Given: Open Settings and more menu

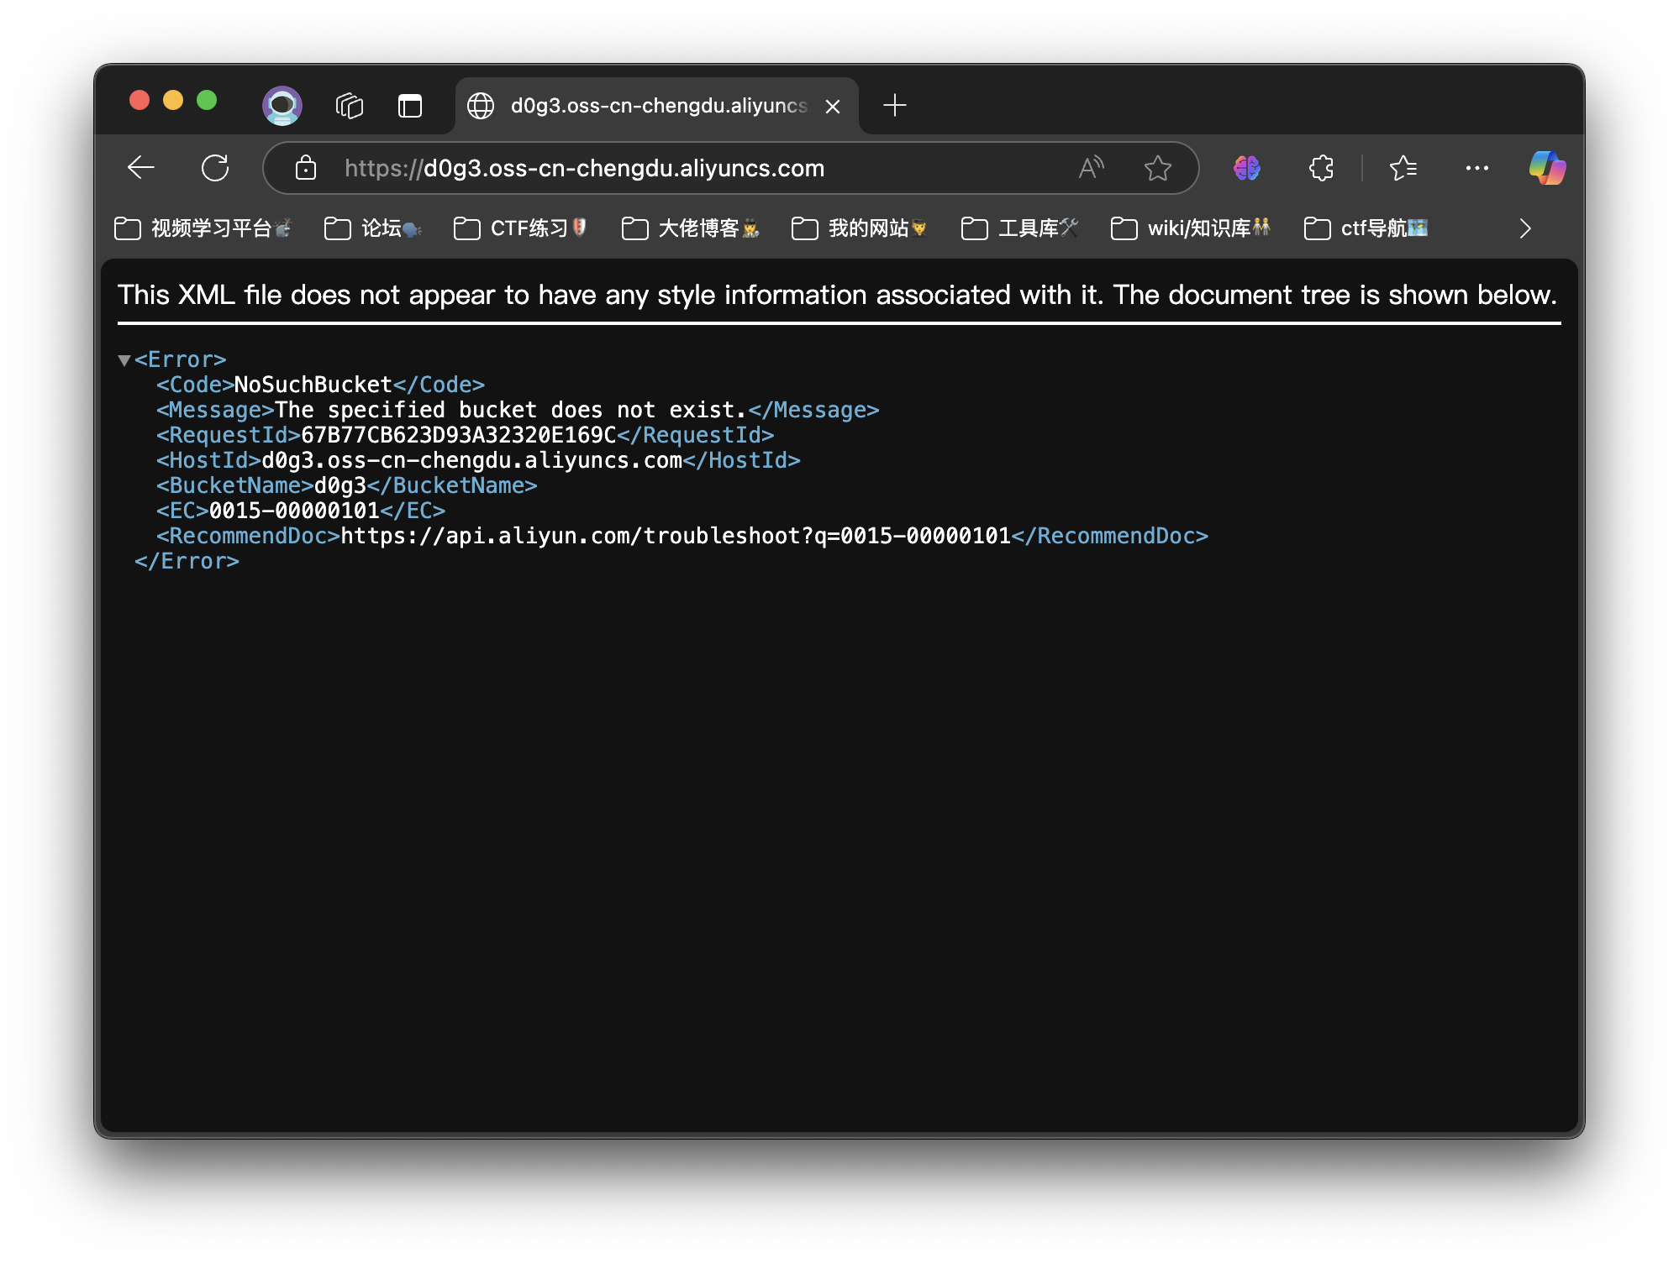Looking at the screenshot, I should (1476, 168).
